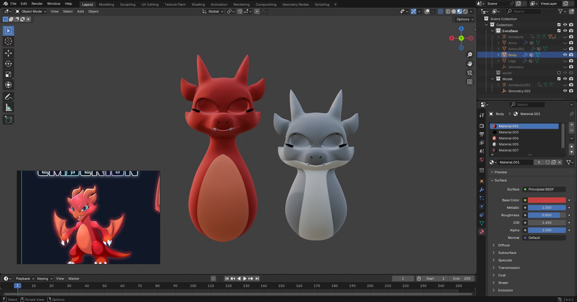This screenshot has height=302, width=577.
Task: Add a new material slot
Action: (x=572, y=124)
